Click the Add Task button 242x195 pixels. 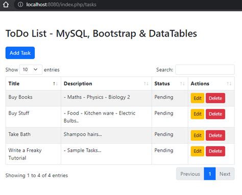pos(20,53)
